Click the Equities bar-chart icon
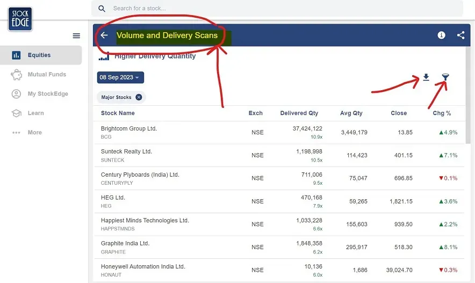The width and height of the screenshot is (475, 283). point(16,55)
